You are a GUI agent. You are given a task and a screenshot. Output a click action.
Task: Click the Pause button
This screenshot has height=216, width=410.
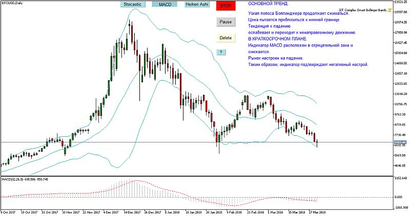click(226, 22)
